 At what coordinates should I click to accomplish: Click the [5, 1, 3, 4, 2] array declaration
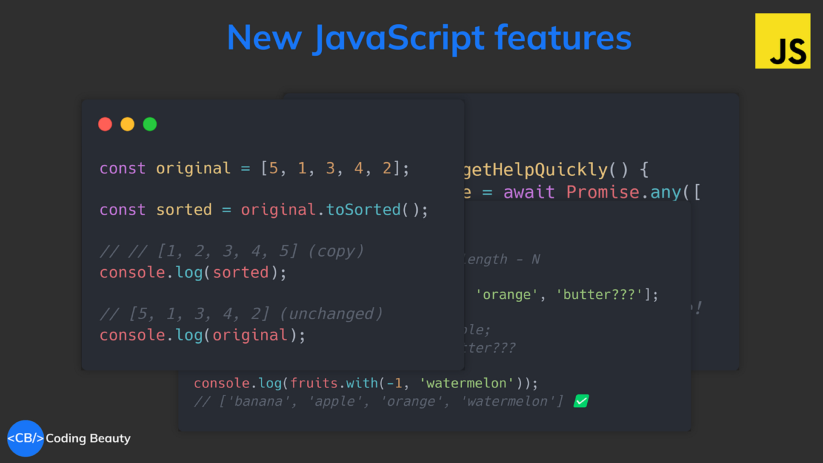[330, 168]
